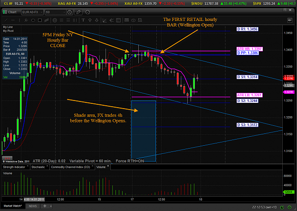This screenshot has width=297, height=211.
Task: Click the circular refresh chart icon
Action: coord(87,12)
